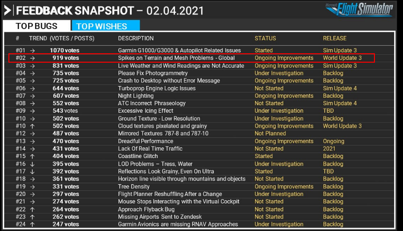Viewport: 403px width, 231px height.
Task: Click the up arrow for row #15
Action: coord(32,156)
